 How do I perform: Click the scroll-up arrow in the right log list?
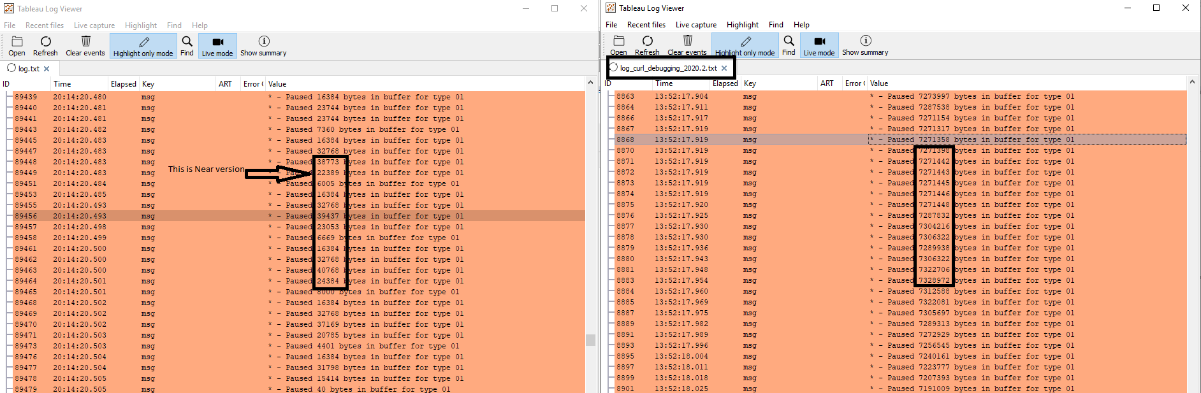1192,82
